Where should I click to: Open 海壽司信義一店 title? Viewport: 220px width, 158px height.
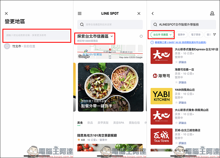184,70
